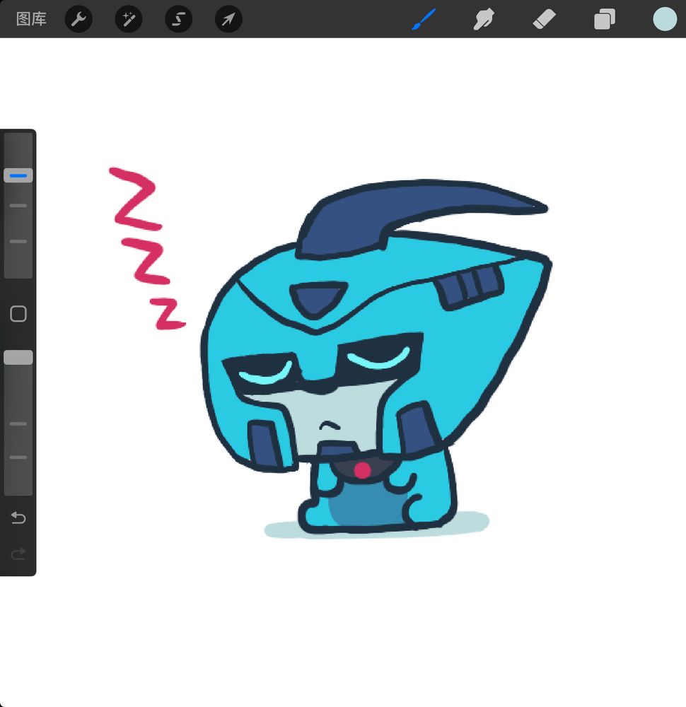Activate the Transform arrow tool
This screenshot has height=707, width=686.
pos(228,19)
